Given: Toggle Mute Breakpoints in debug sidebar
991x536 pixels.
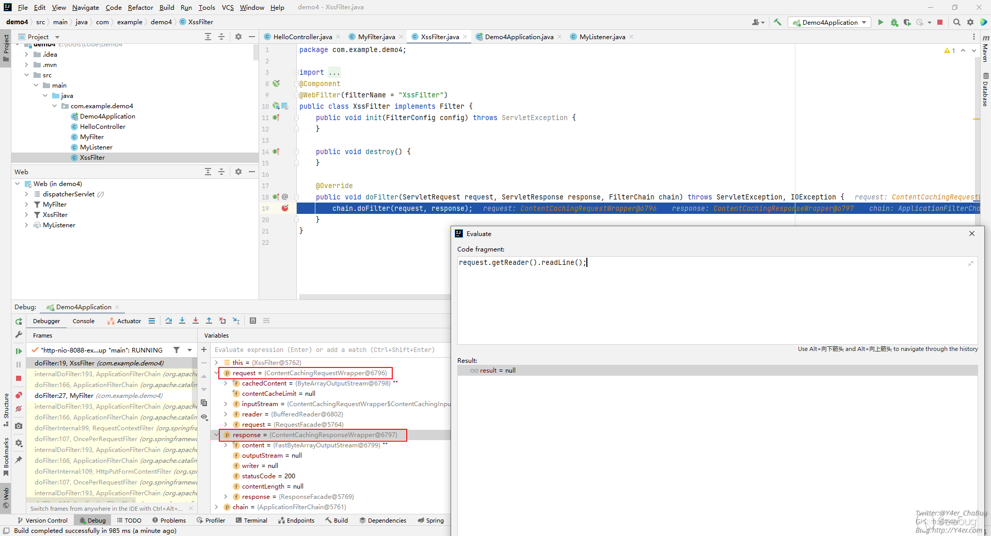Looking at the screenshot, I should (19, 409).
